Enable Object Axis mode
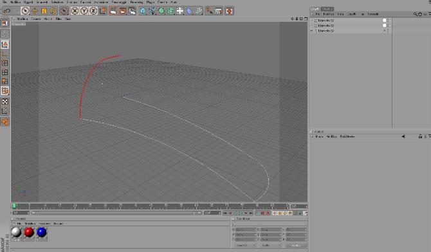 point(5,54)
